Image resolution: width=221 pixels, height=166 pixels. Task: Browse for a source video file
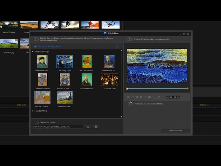pyautogui.click(x=88, y=127)
